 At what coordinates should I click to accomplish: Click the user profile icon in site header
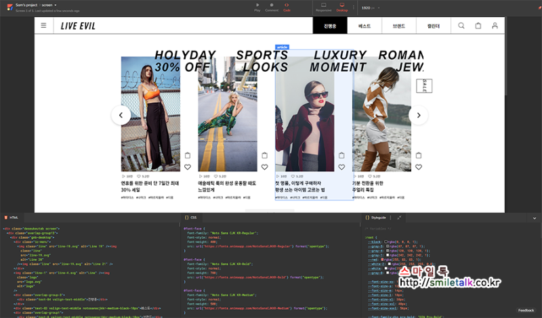tap(495, 26)
